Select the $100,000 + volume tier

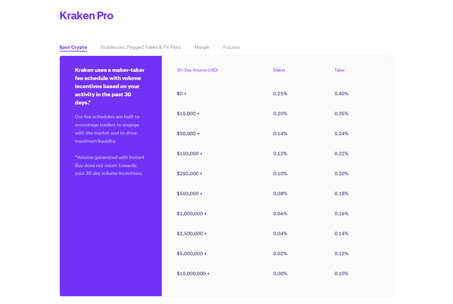pyautogui.click(x=190, y=154)
